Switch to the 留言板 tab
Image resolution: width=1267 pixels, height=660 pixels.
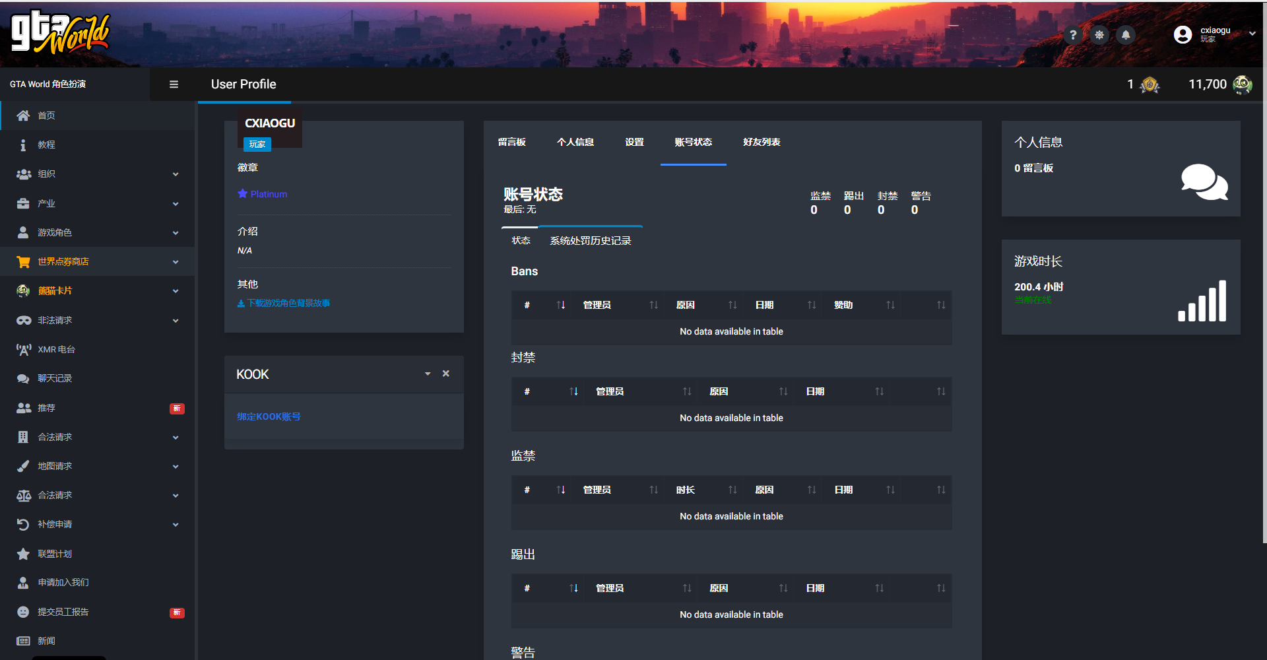click(511, 142)
